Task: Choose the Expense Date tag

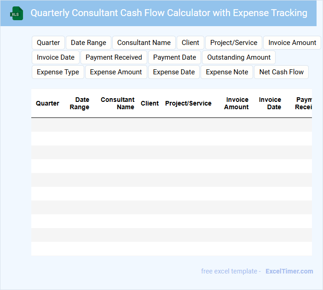Action: (174, 72)
